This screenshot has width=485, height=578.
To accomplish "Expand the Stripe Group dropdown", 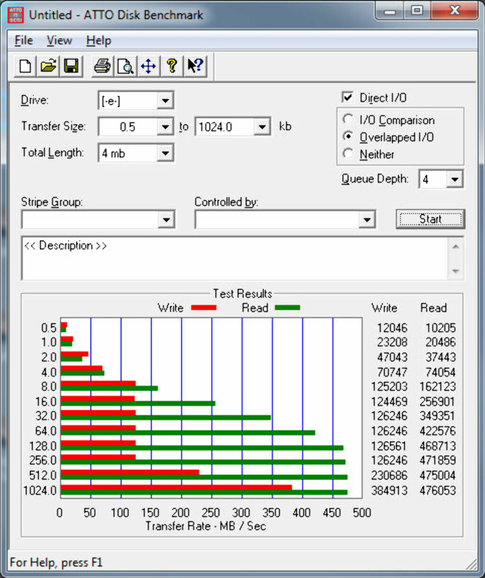I will click(166, 220).
